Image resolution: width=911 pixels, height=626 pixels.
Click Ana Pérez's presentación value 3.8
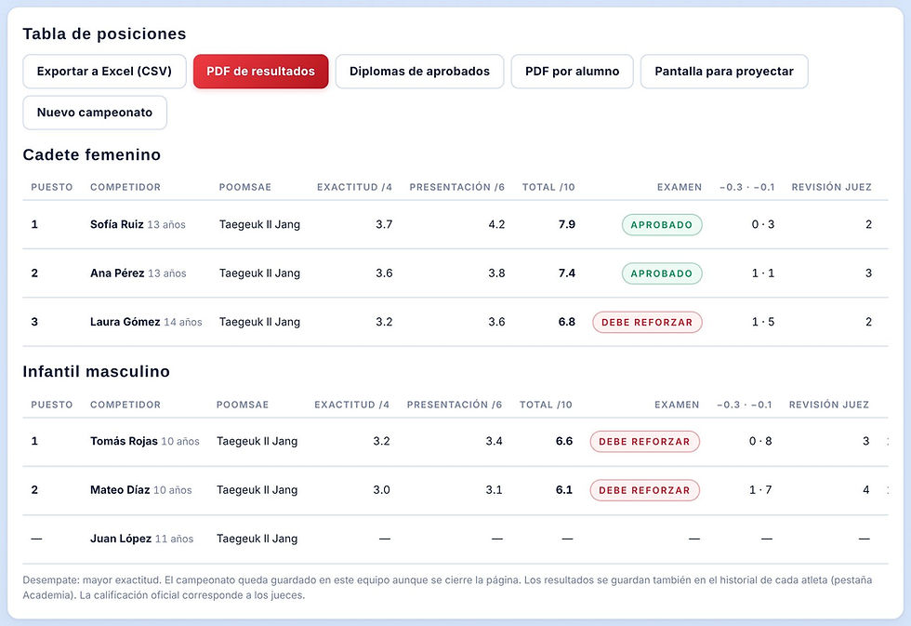click(496, 273)
